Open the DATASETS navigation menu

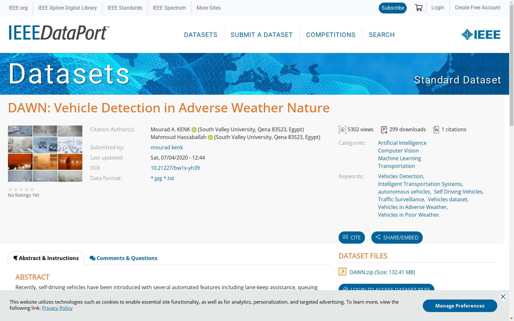coord(201,35)
